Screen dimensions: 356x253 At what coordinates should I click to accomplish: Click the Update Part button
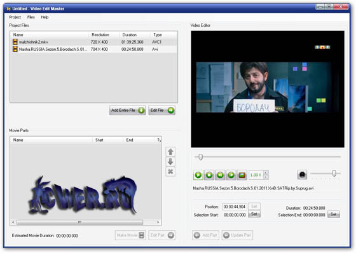(x=237, y=235)
